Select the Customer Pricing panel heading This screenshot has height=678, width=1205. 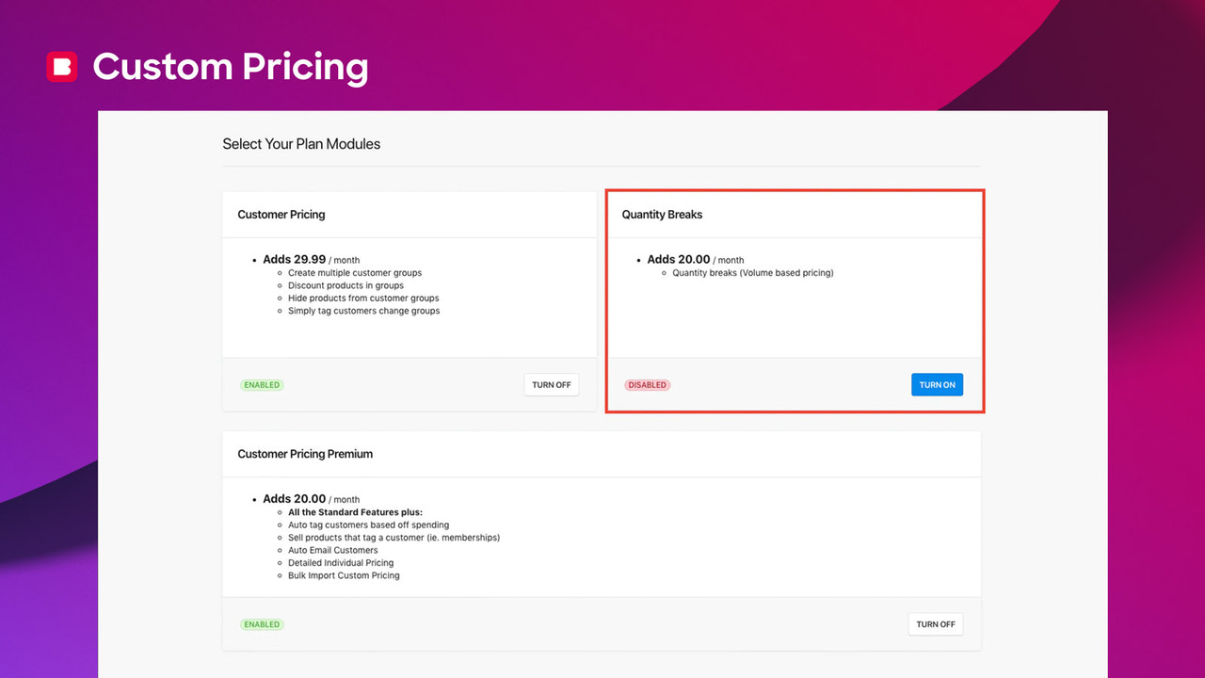coord(281,214)
